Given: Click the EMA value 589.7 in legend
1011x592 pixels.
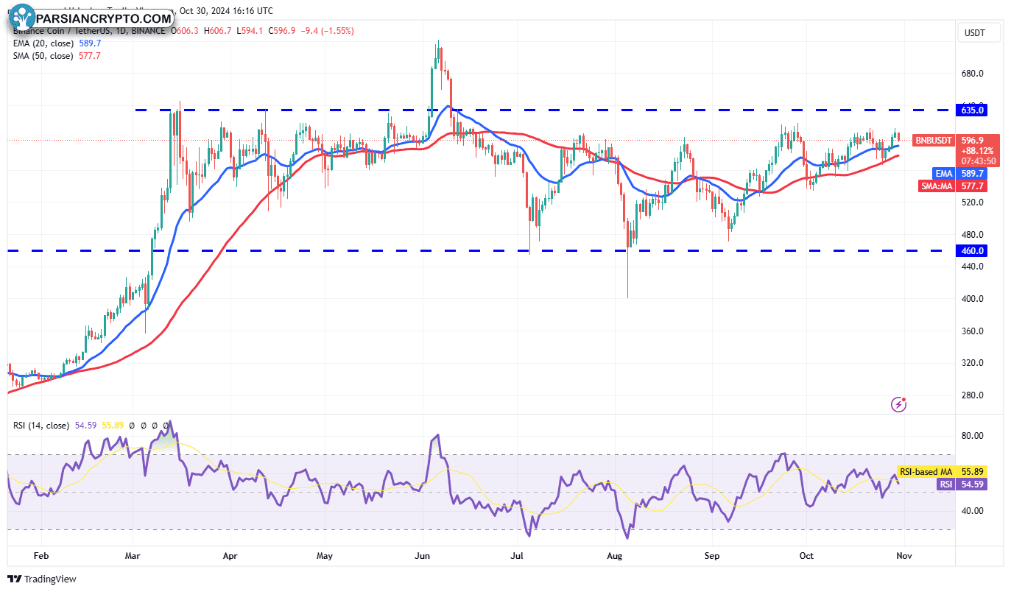Looking at the screenshot, I should (90, 43).
